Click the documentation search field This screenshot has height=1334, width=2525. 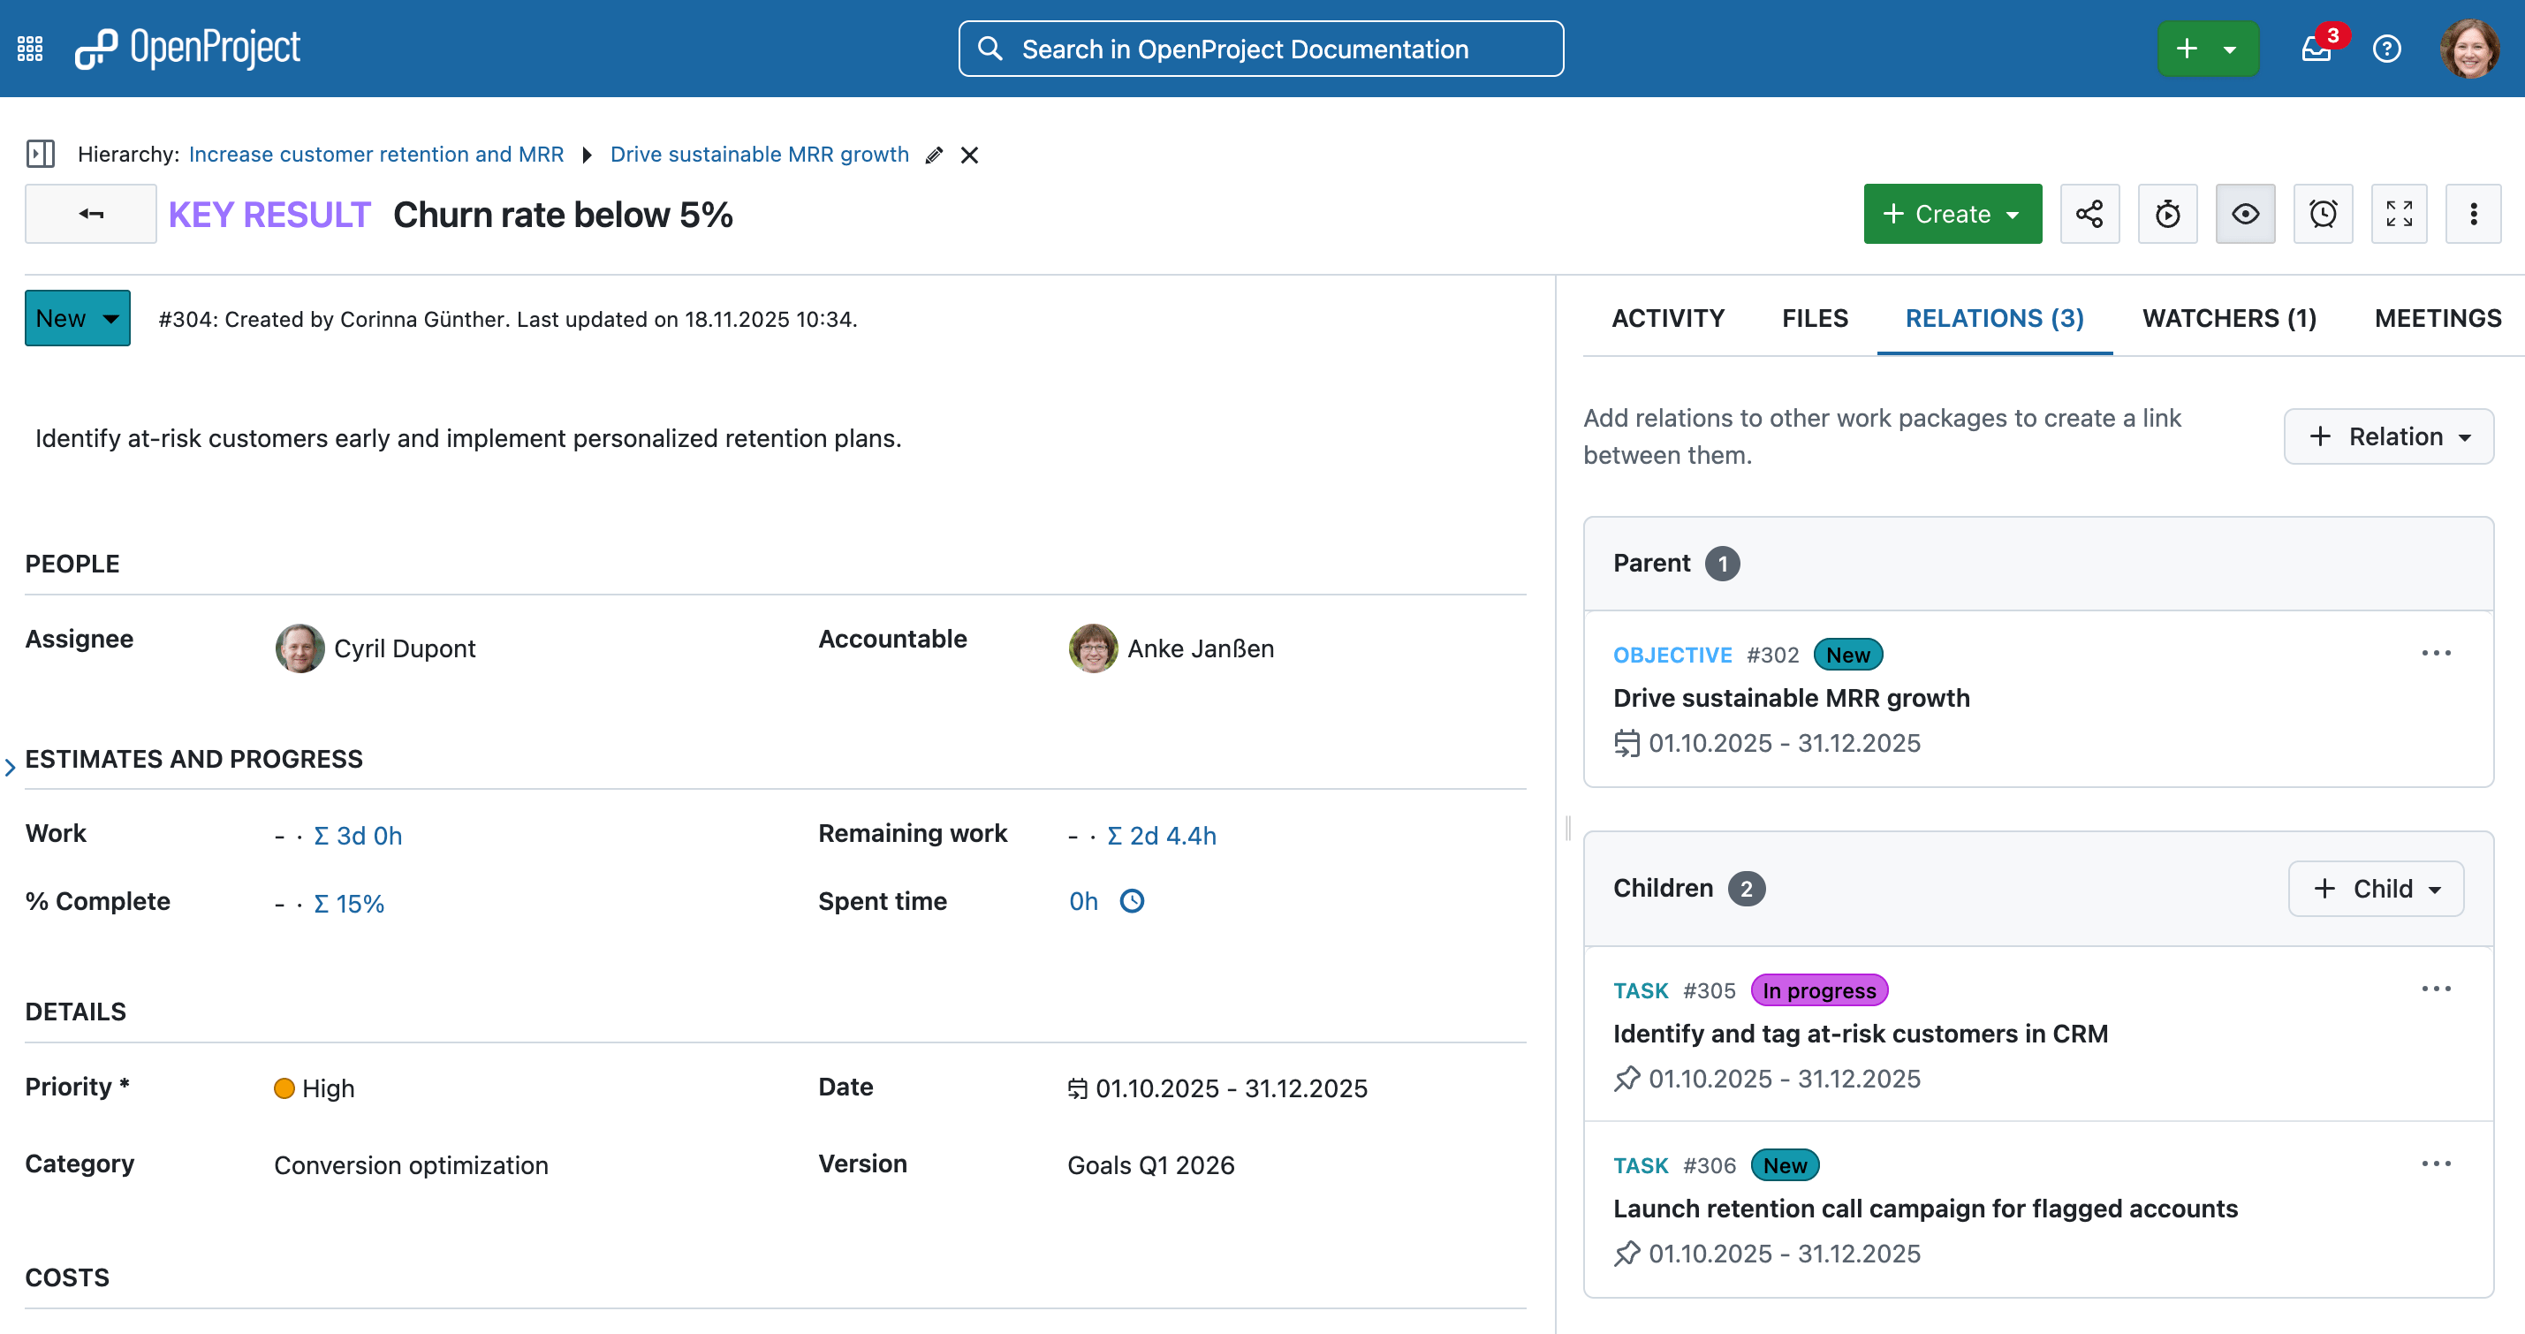[1261, 48]
